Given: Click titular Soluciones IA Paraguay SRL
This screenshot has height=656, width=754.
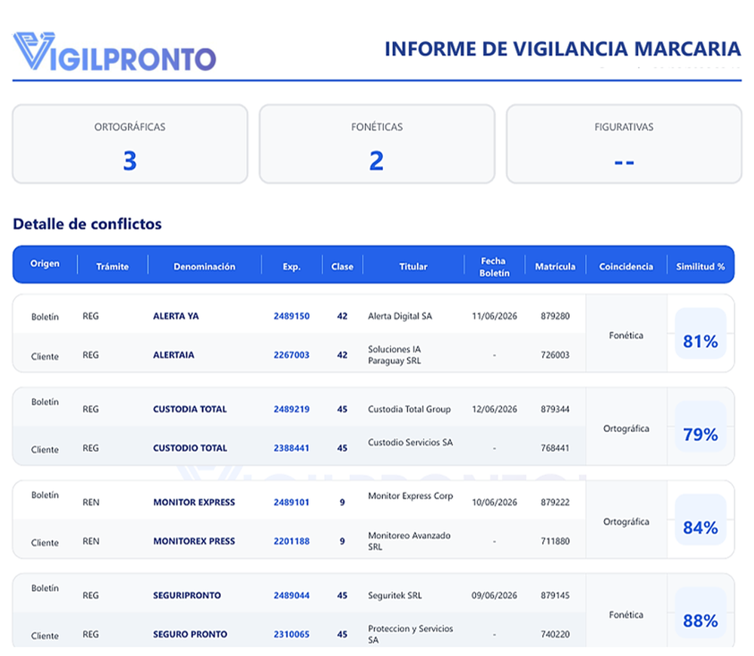Looking at the screenshot, I should coord(394,355).
